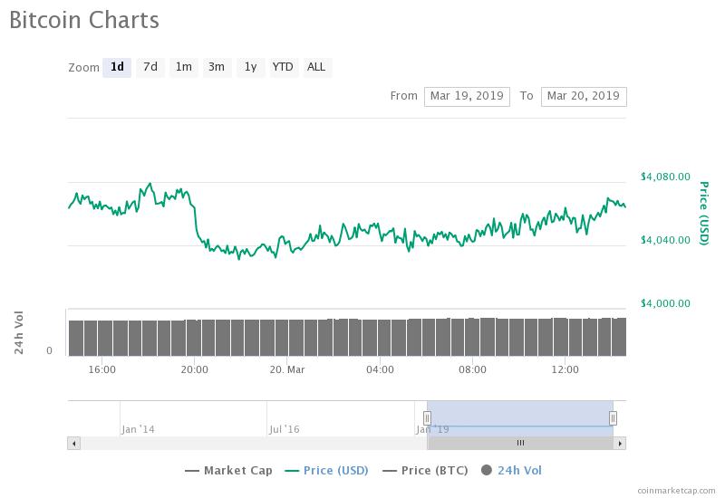This screenshot has height=498, width=725.
Task: Edit the To date field
Action: [584, 96]
